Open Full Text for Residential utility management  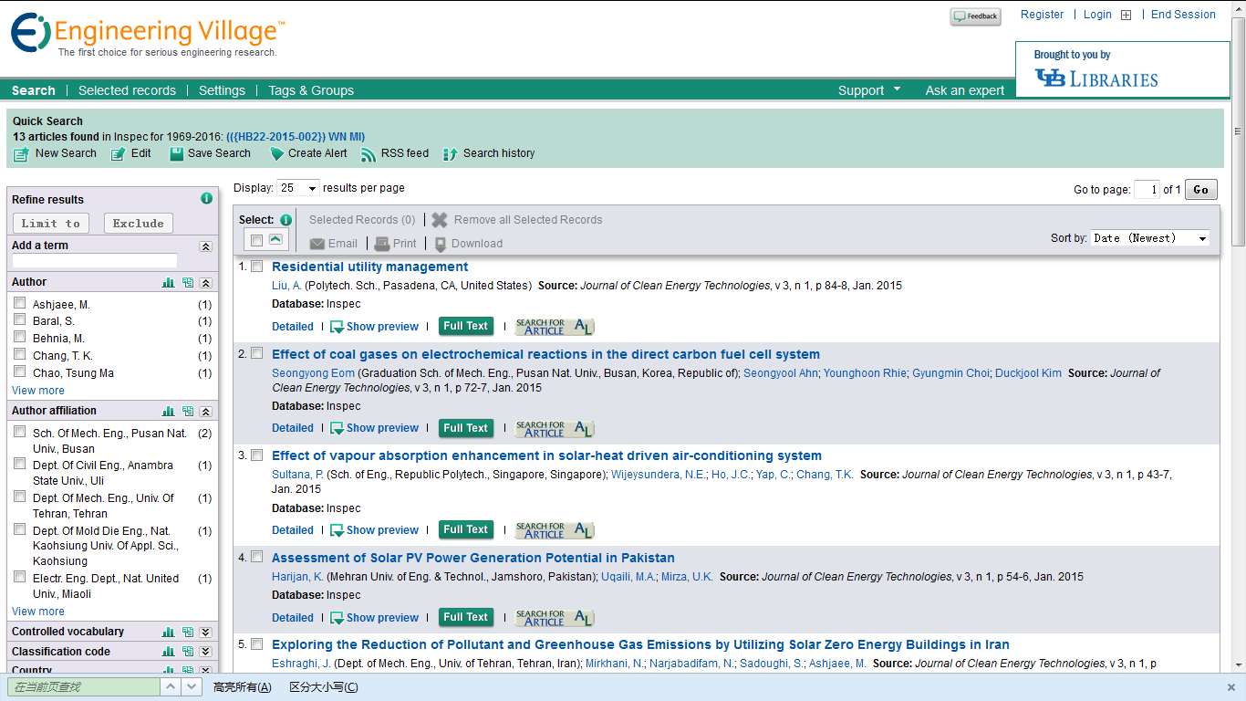[466, 327]
